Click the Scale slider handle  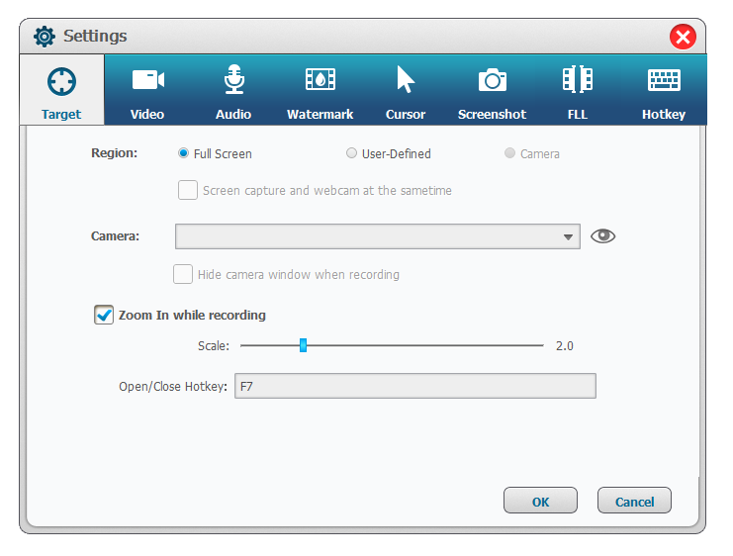pyautogui.click(x=303, y=345)
